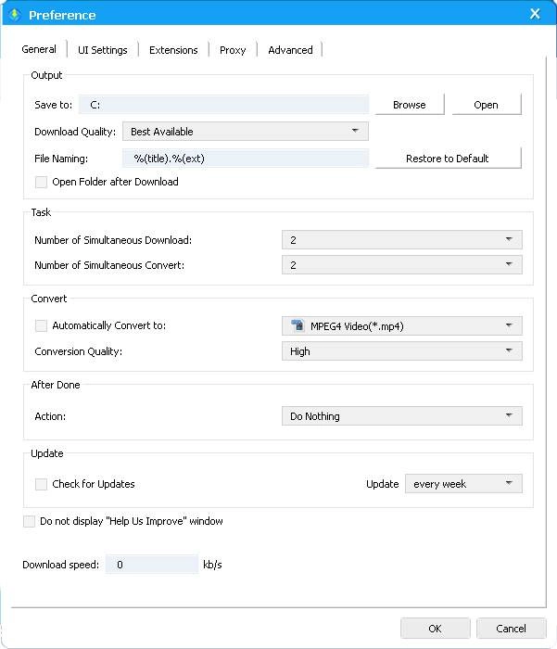
Task: Click the kb/s unit label
Action: (x=212, y=565)
